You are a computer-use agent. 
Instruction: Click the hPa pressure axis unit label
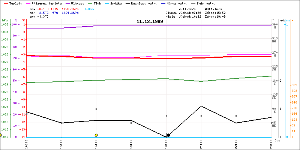[4, 20]
